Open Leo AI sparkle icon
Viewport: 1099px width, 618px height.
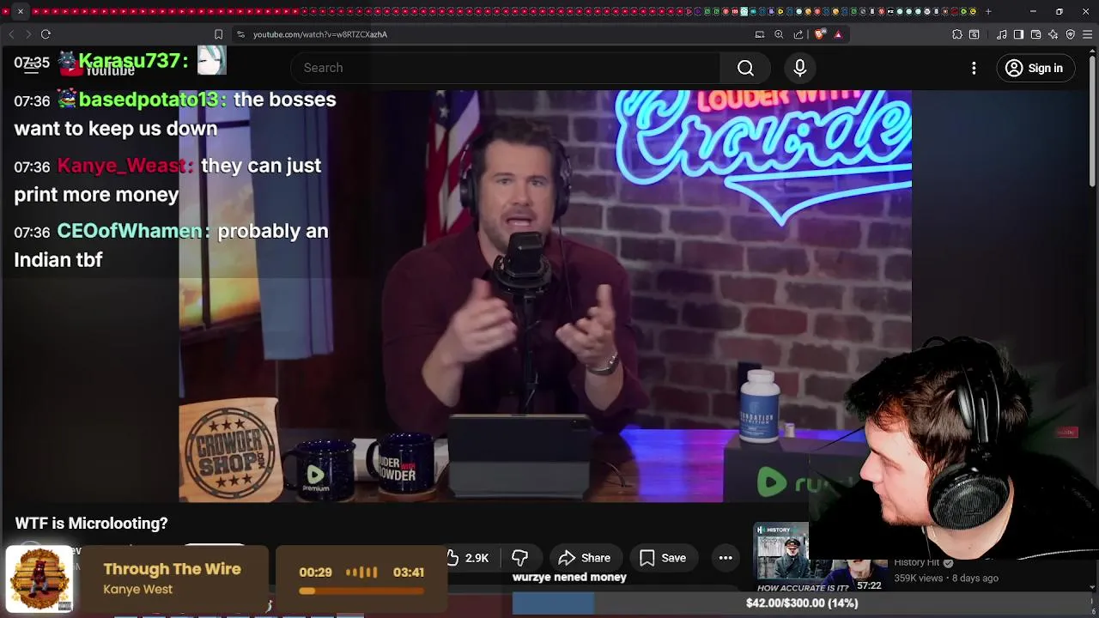coord(1053,34)
